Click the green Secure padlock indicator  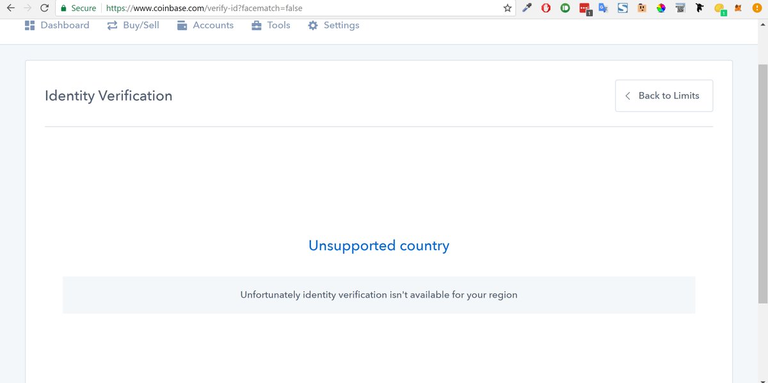pos(77,8)
